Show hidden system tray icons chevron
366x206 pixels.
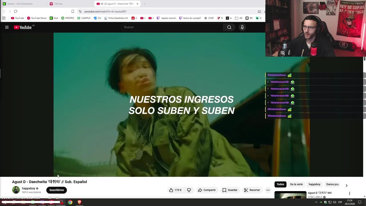click(316, 202)
